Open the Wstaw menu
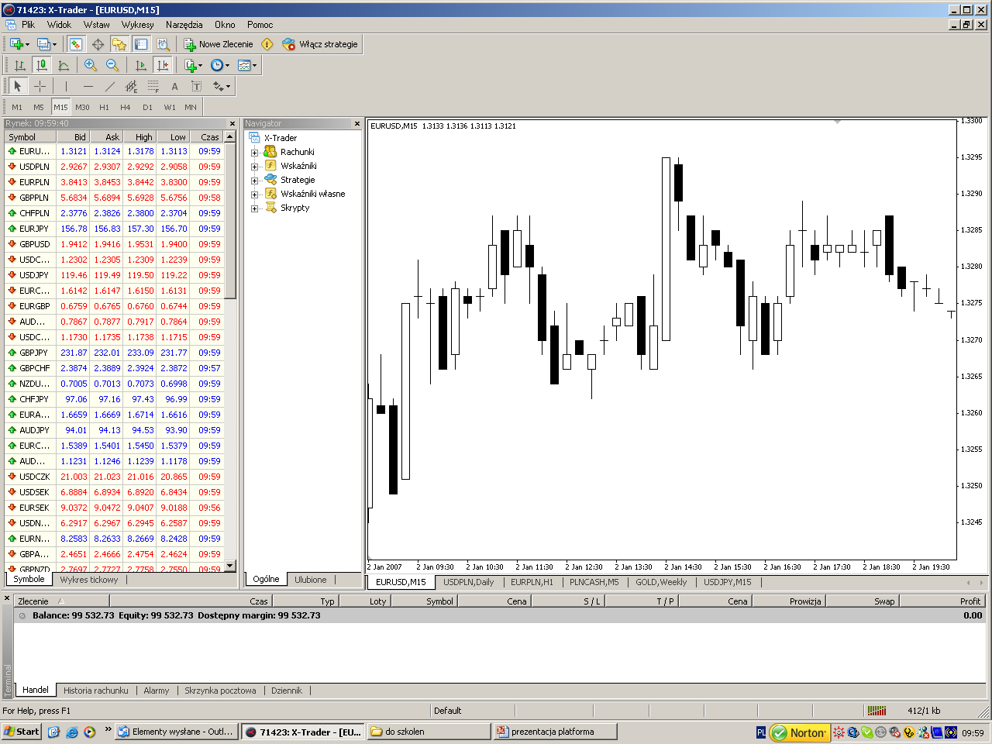Image resolution: width=992 pixels, height=744 pixels. pyautogui.click(x=97, y=25)
